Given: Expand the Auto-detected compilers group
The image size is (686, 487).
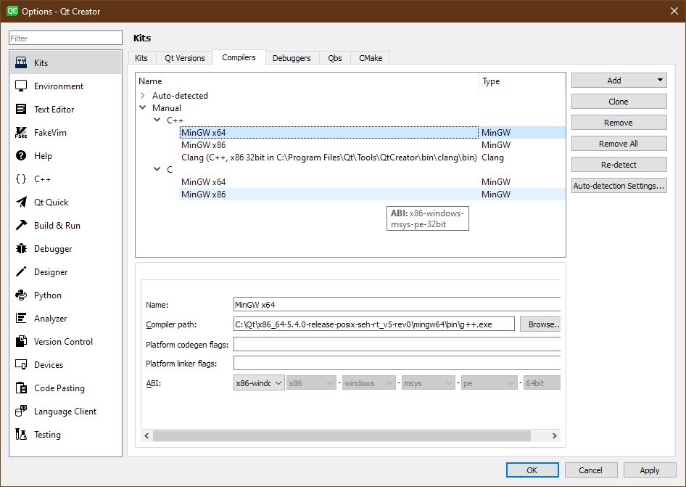Looking at the screenshot, I should pyautogui.click(x=144, y=95).
